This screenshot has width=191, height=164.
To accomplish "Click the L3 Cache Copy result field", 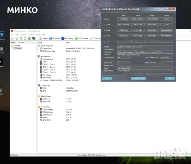I will coord(152,36).
